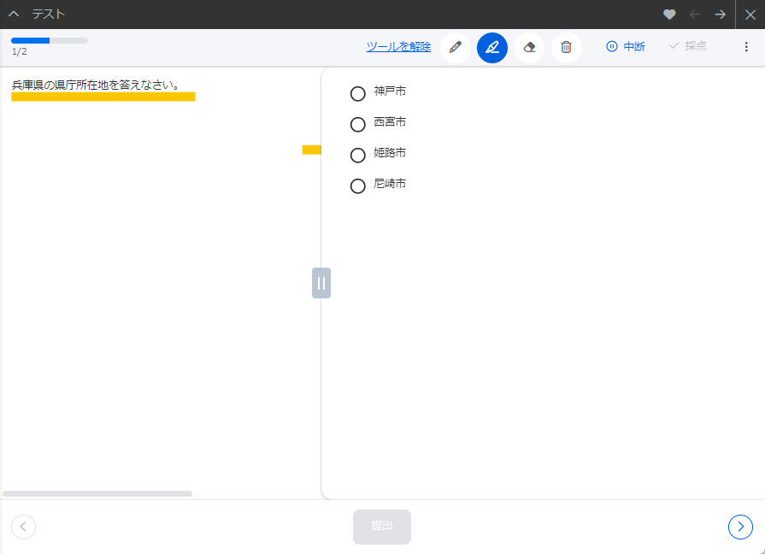Select the highlighter marker tool
This screenshot has height=554, width=765.
pyautogui.click(x=491, y=47)
